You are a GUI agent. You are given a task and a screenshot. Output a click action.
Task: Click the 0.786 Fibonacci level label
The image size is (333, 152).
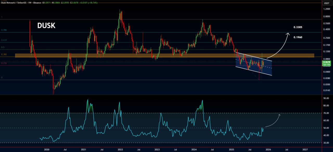point(4,30)
